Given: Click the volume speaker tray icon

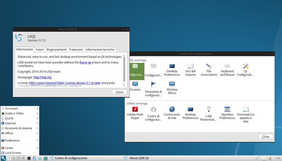Looking at the screenshot, I should coord(270,158).
